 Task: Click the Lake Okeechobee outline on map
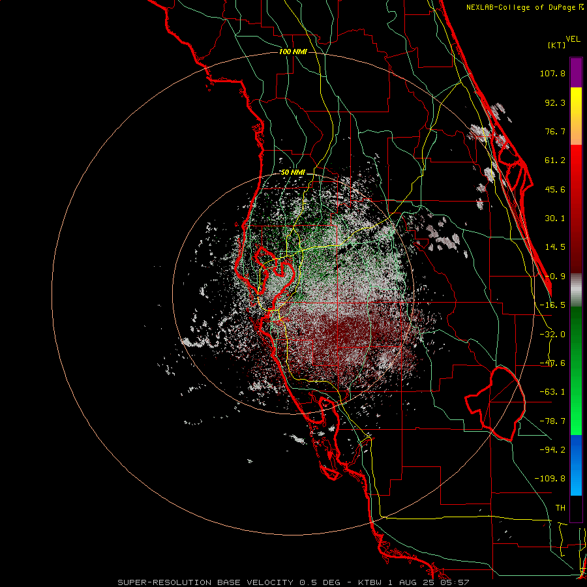pyautogui.click(x=495, y=404)
